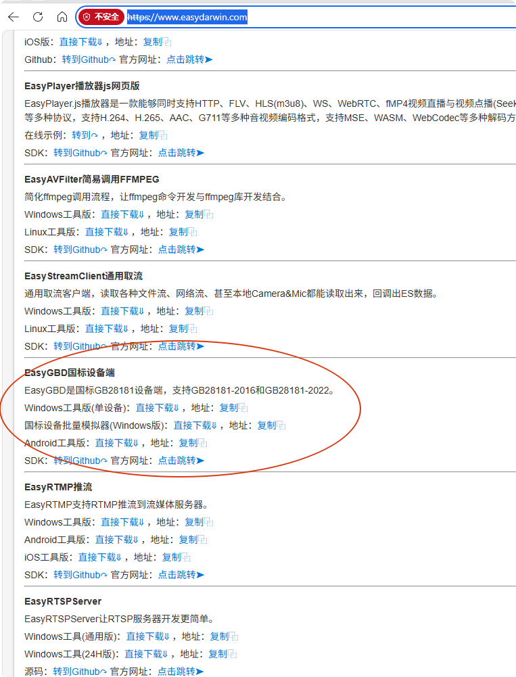Open EasyAVFilter SDK 转到Github link
Screen dimensions: 516x677
point(80,250)
